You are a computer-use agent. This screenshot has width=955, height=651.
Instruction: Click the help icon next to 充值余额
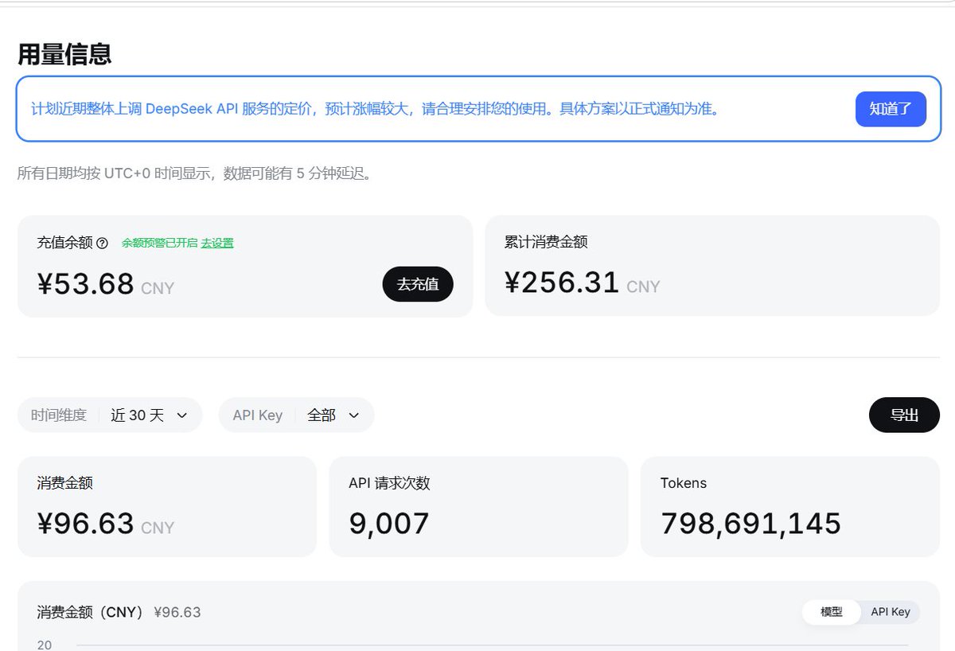pyautogui.click(x=102, y=244)
